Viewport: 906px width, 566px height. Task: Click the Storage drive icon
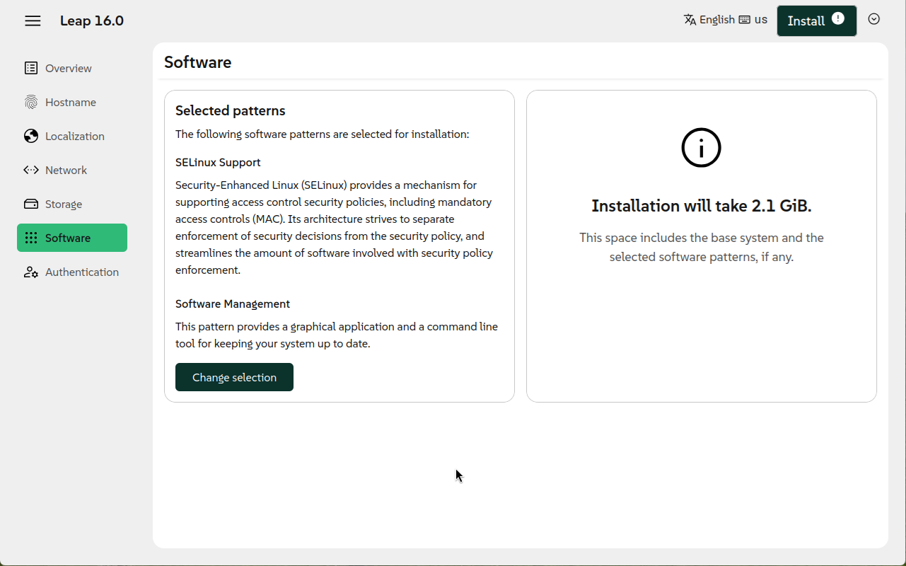pos(31,204)
